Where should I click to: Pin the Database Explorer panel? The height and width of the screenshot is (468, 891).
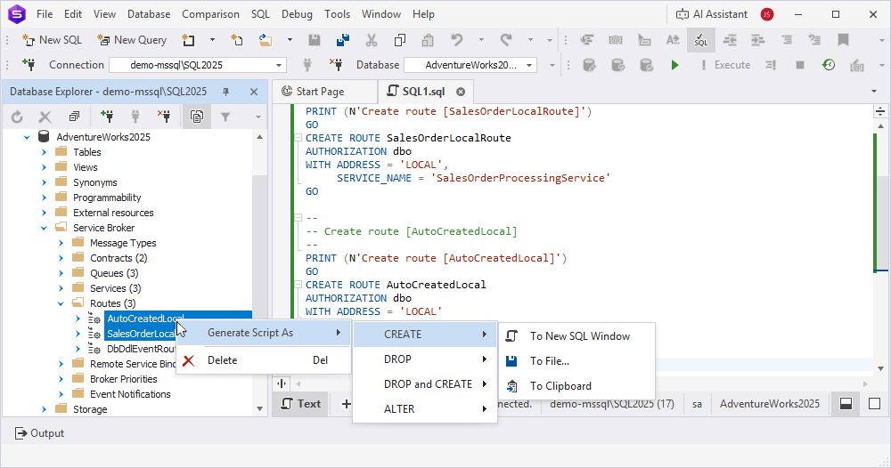225,92
